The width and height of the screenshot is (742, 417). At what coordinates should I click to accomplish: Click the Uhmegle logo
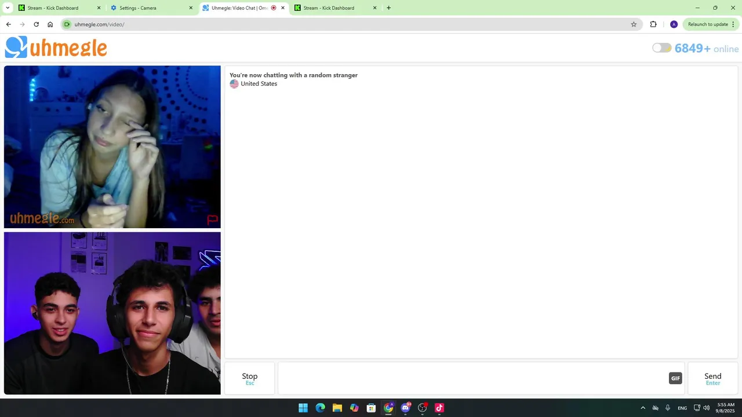point(56,47)
